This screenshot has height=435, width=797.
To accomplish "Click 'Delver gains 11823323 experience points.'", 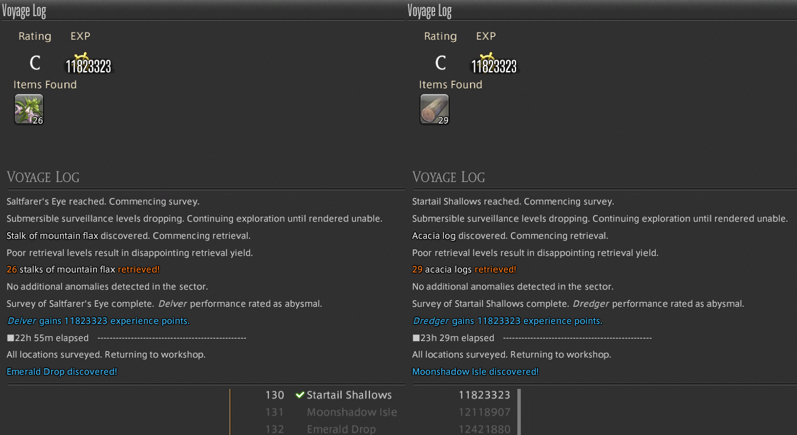I will coord(98,321).
